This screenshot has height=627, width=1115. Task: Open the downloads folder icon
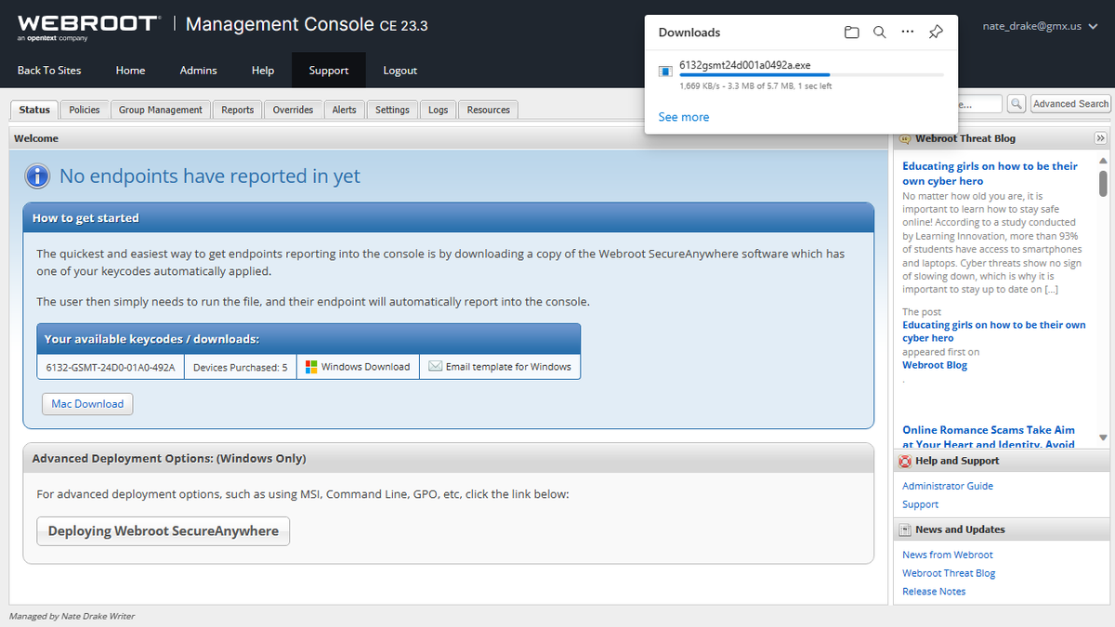(x=851, y=32)
